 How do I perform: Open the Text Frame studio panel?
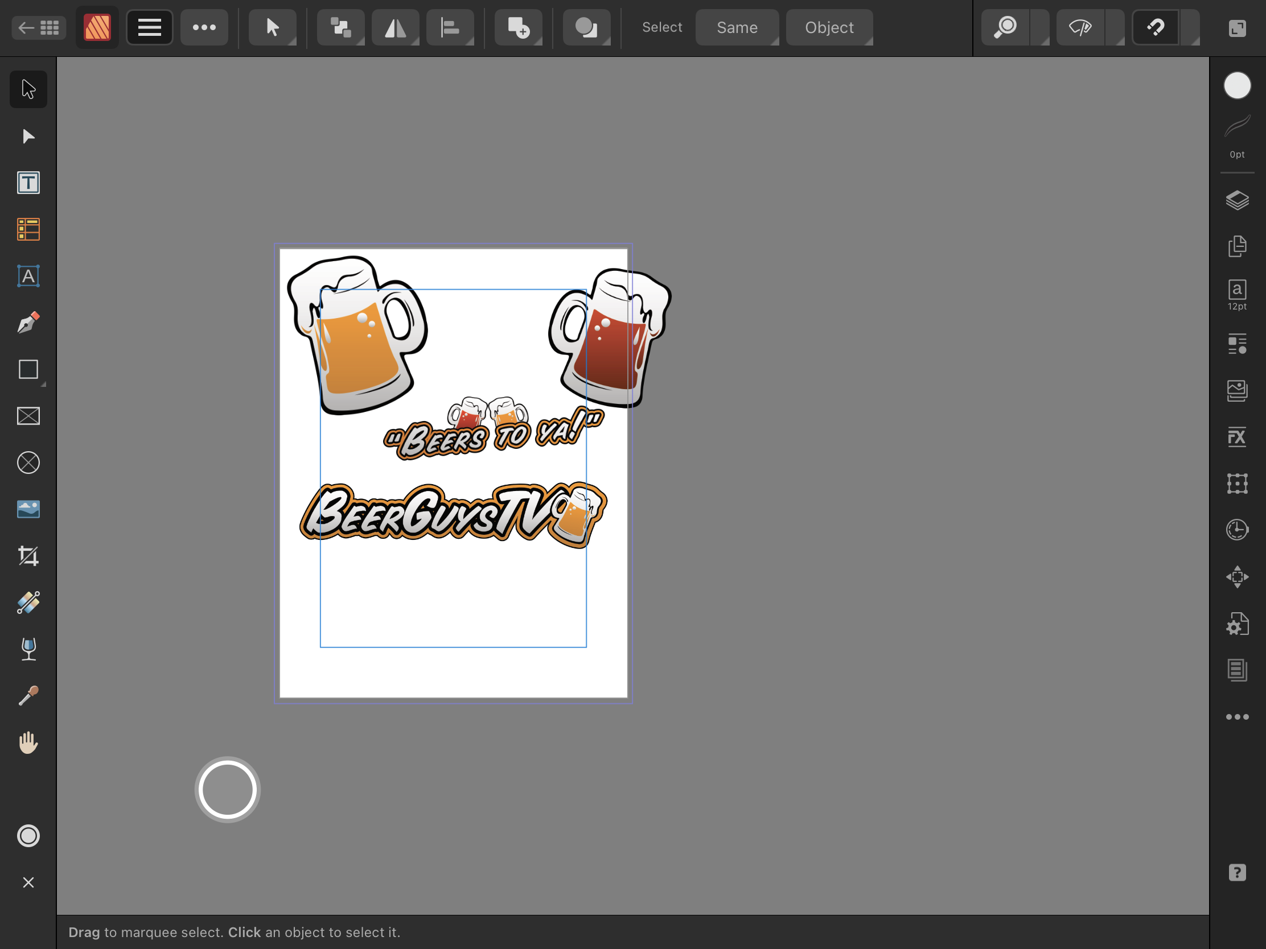[1237, 670]
